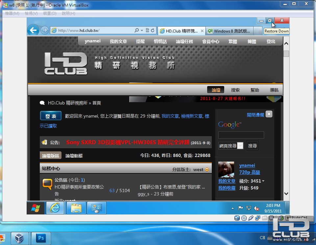Open a new blank IE tab
316x245 pixels.
coord(257,31)
